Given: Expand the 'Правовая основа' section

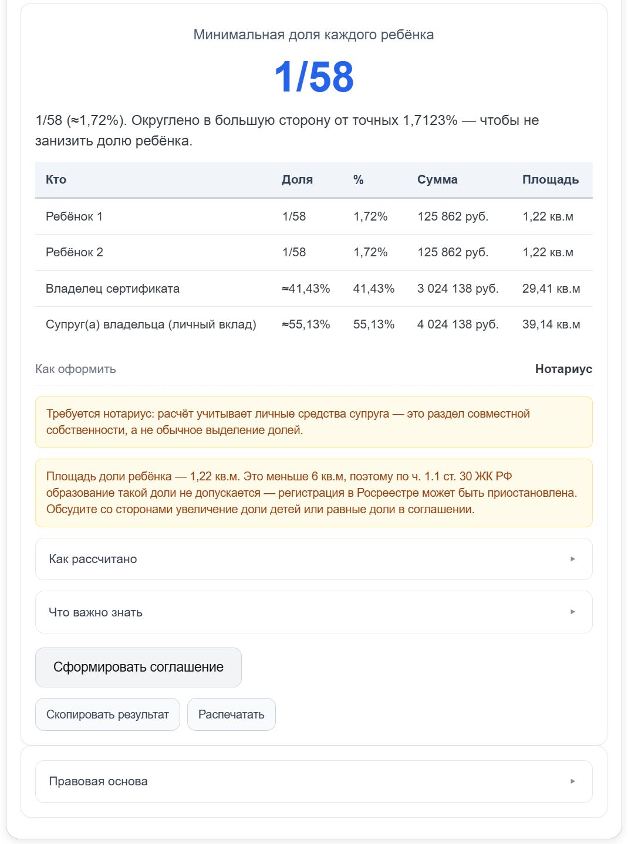Looking at the screenshot, I should (x=313, y=781).
